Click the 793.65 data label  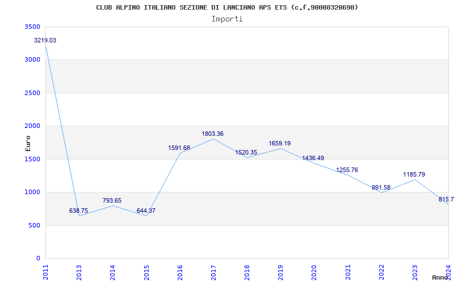coord(112,201)
